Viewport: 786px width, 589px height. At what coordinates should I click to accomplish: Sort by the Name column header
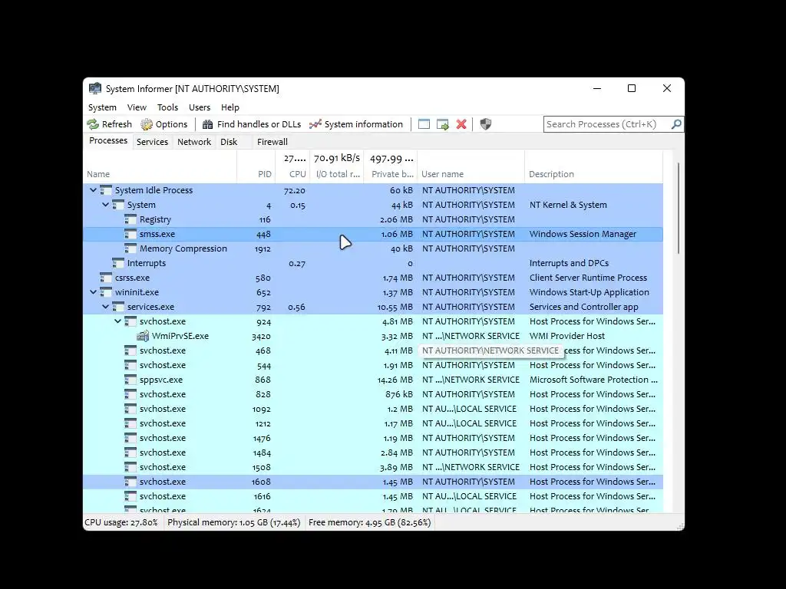[160, 166]
